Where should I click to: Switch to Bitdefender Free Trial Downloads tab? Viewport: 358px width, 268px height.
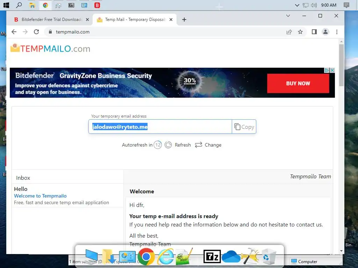pos(52,20)
